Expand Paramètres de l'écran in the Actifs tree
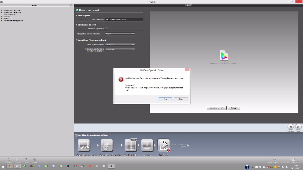 coord(2,10)
